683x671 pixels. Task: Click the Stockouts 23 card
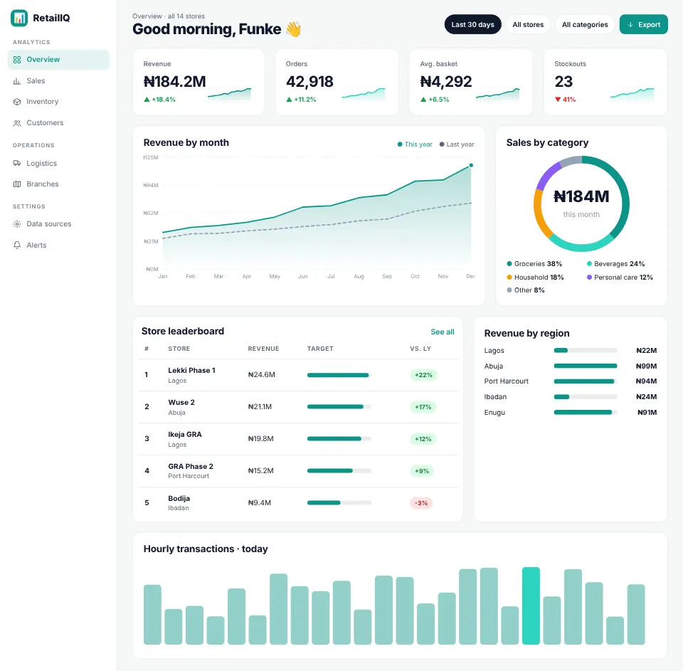click(605, 82)
